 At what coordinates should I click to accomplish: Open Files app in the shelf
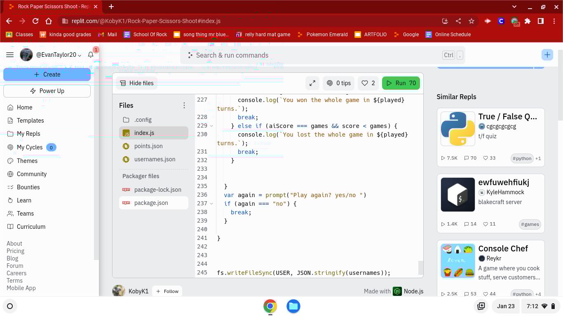point(293,306)
